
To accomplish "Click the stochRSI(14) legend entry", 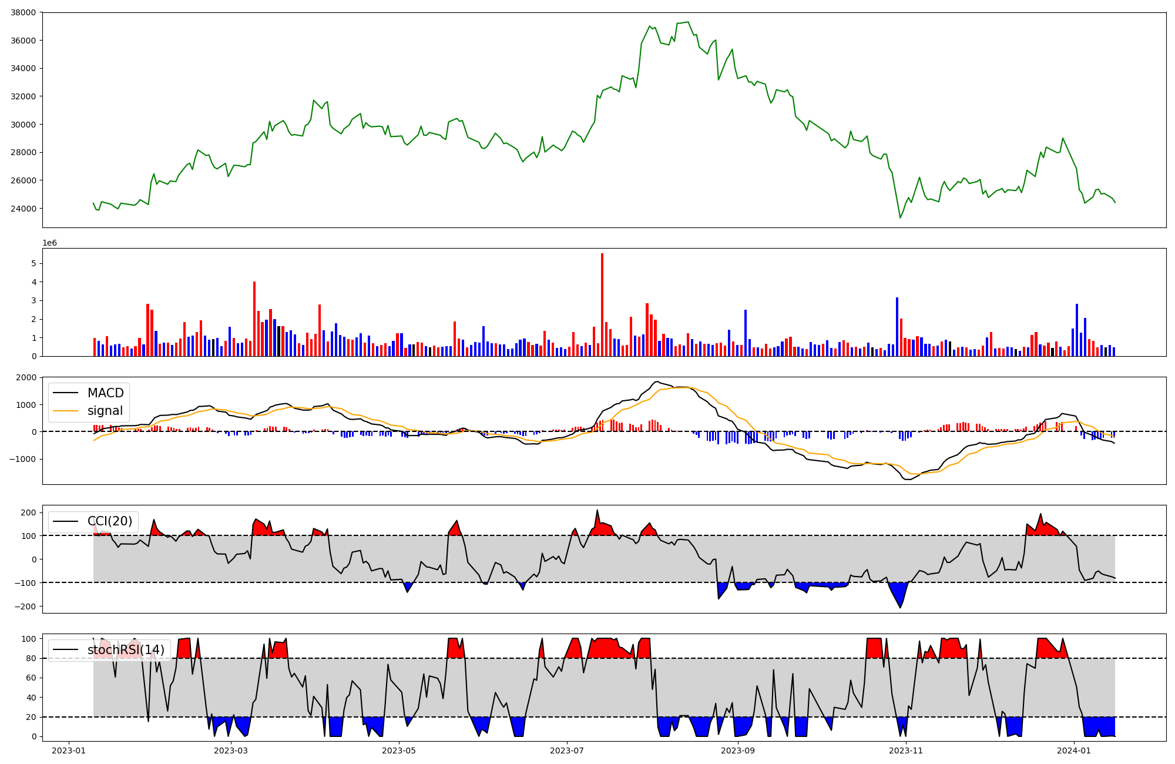I will [x=126, y=650].
